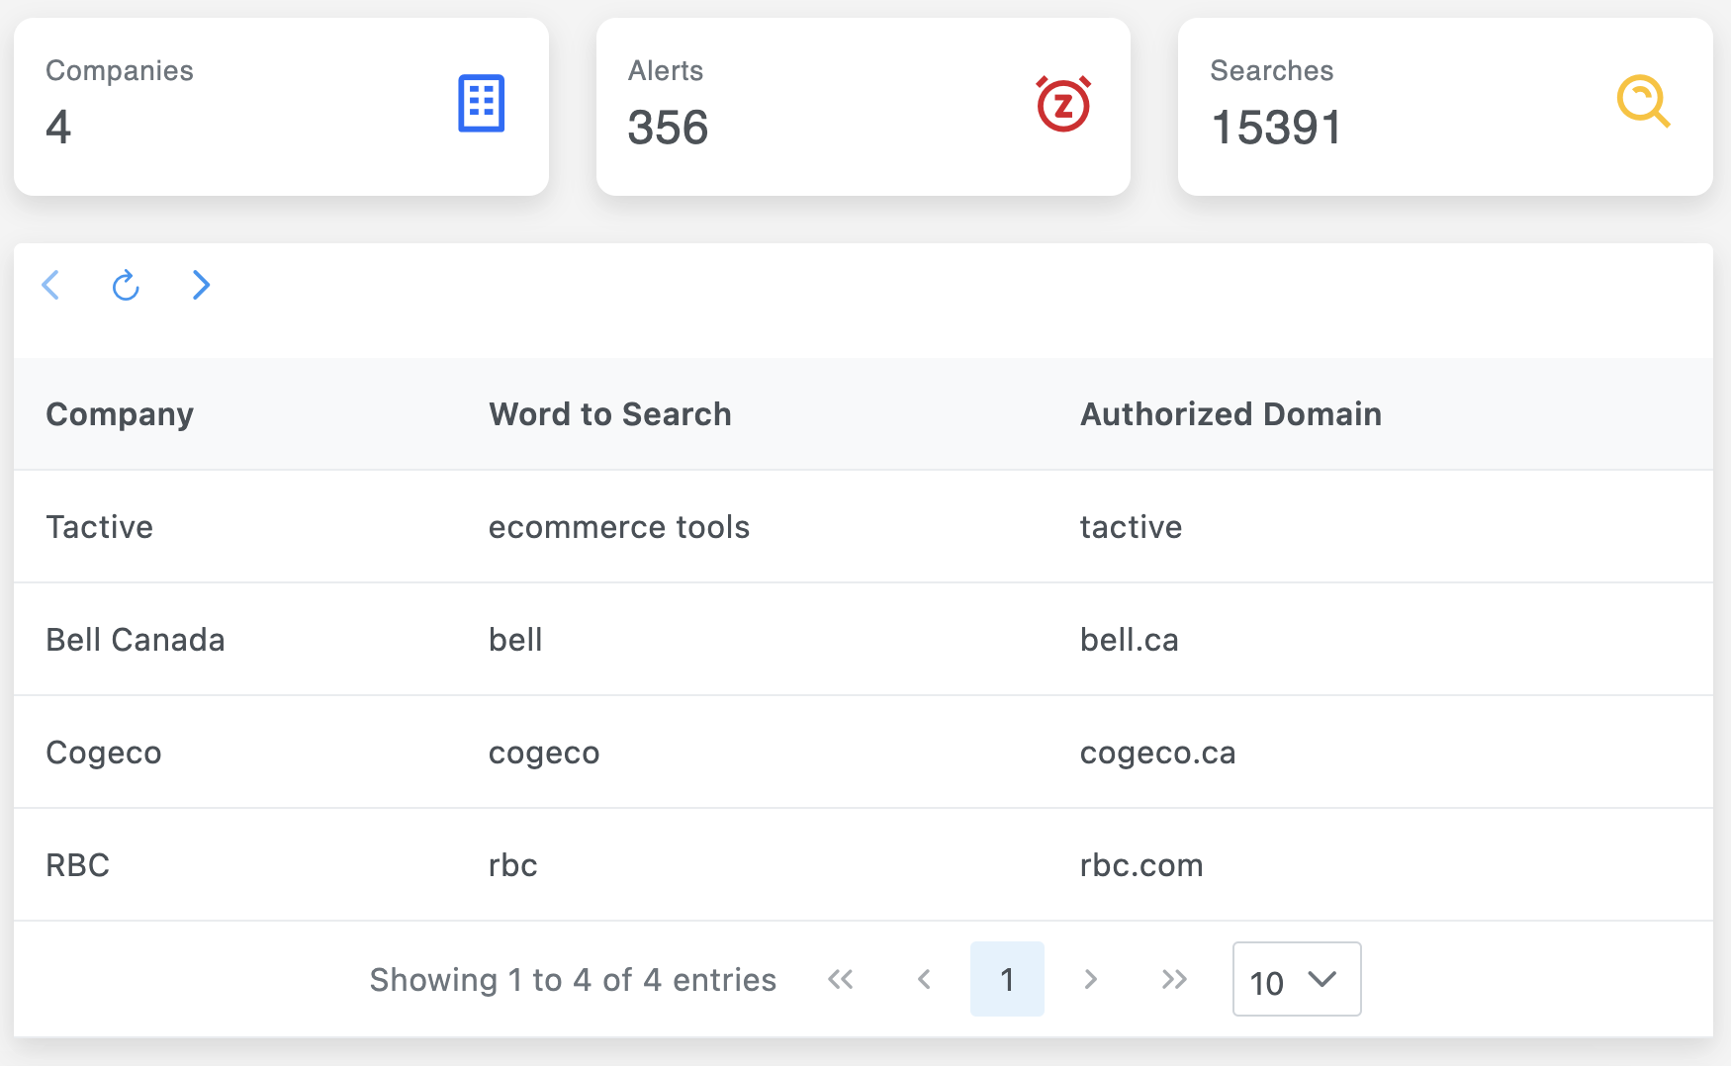Click the Cogeco row in the table
The image size is (1731, 1066).
pyautogui.click(x=103, y=753)
